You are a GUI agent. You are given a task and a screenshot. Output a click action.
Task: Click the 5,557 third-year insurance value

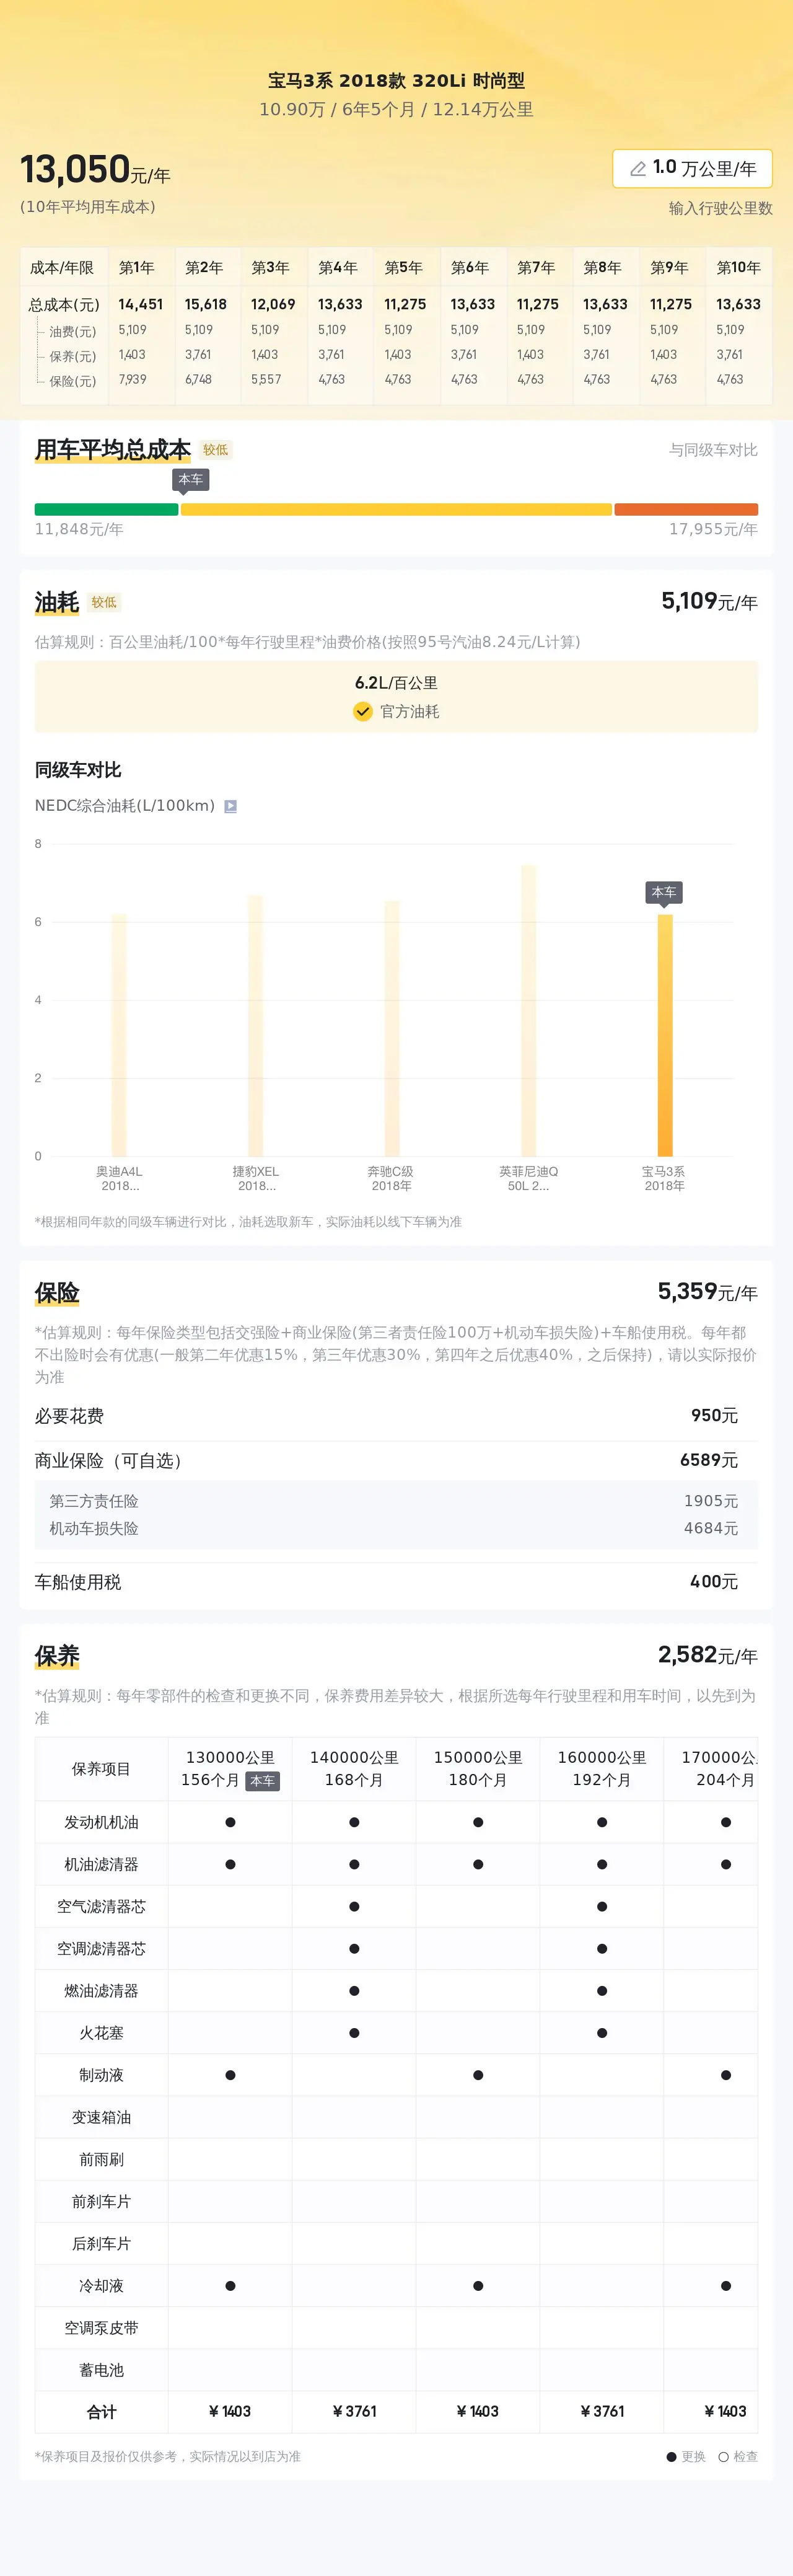click(x=266, y=379)
